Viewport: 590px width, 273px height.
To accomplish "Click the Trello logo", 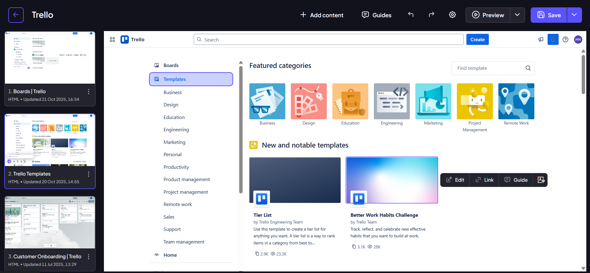I will point(133,39).
